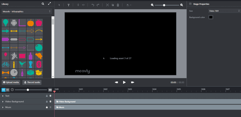
Task: Collapse the Stage Properties panel
Action: [190, 4]
